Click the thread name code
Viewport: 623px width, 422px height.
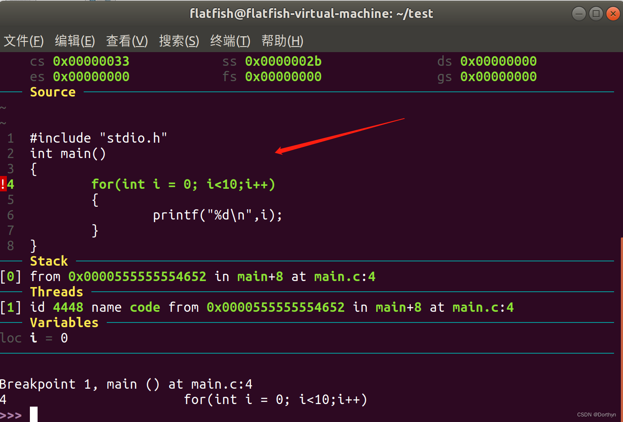pyautogui.click(x=145, y=307)
